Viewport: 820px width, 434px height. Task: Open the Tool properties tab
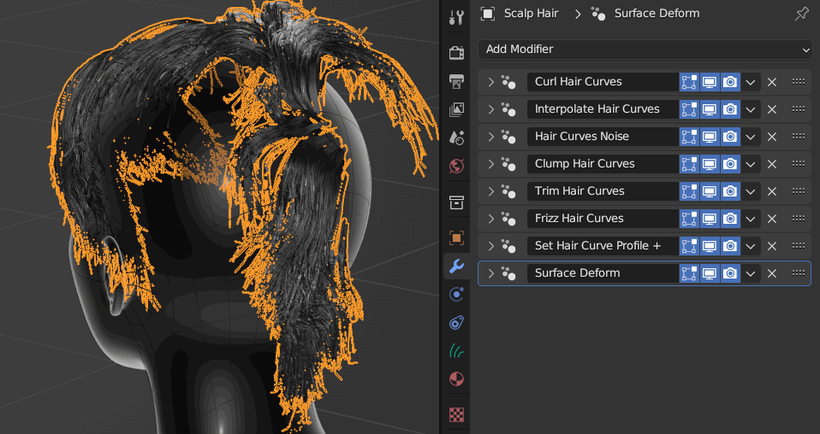(456, 17)
